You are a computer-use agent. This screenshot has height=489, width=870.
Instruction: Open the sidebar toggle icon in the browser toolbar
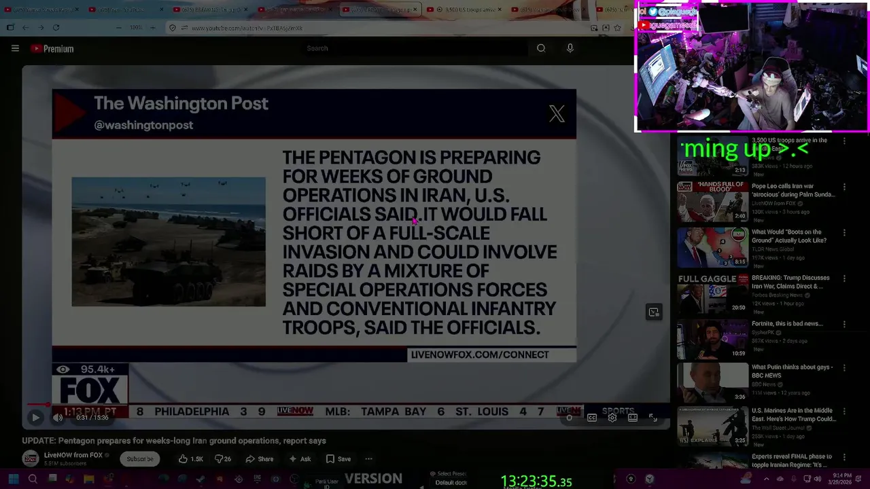click(x=10, y=28)
